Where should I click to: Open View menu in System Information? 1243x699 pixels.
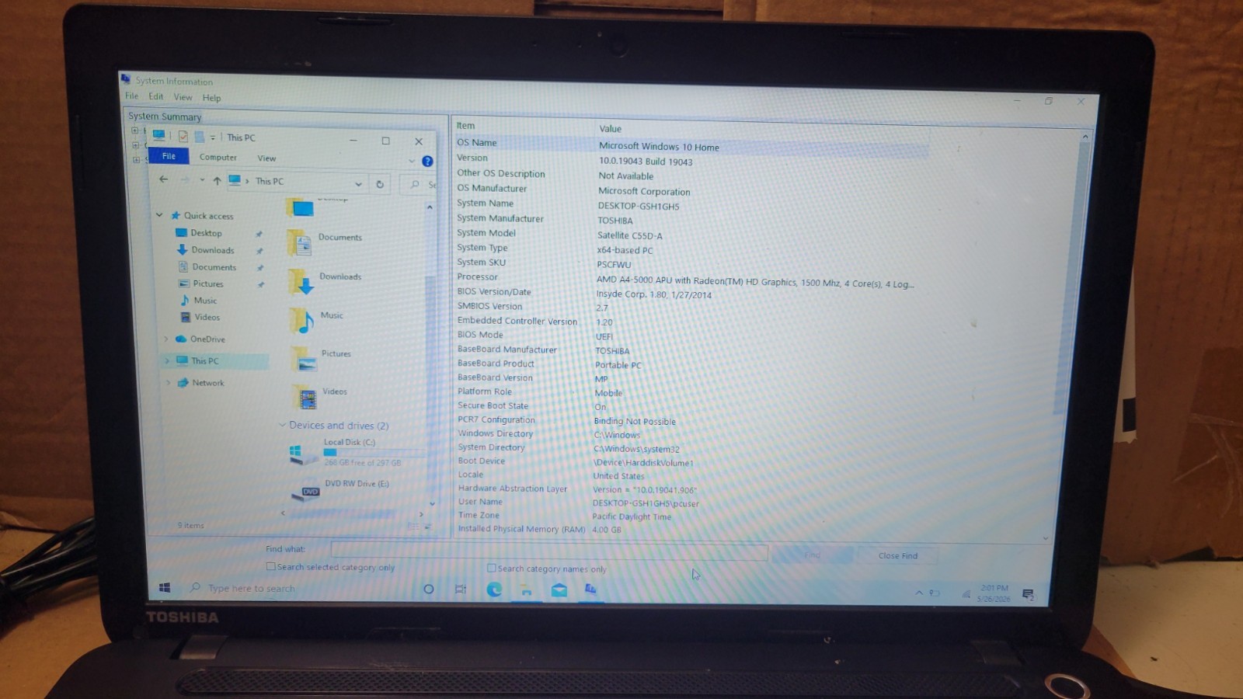tap(183, 97)
